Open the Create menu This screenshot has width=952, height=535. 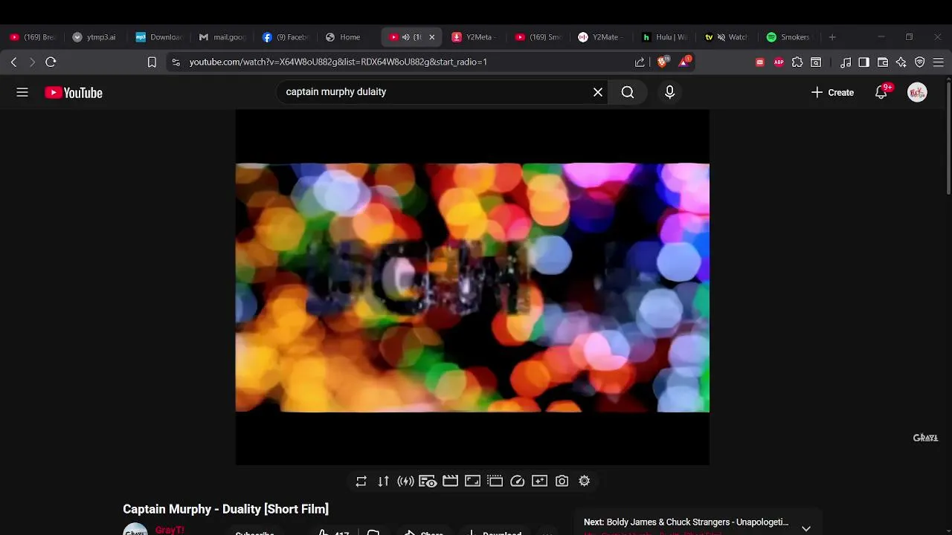point(832,92)
